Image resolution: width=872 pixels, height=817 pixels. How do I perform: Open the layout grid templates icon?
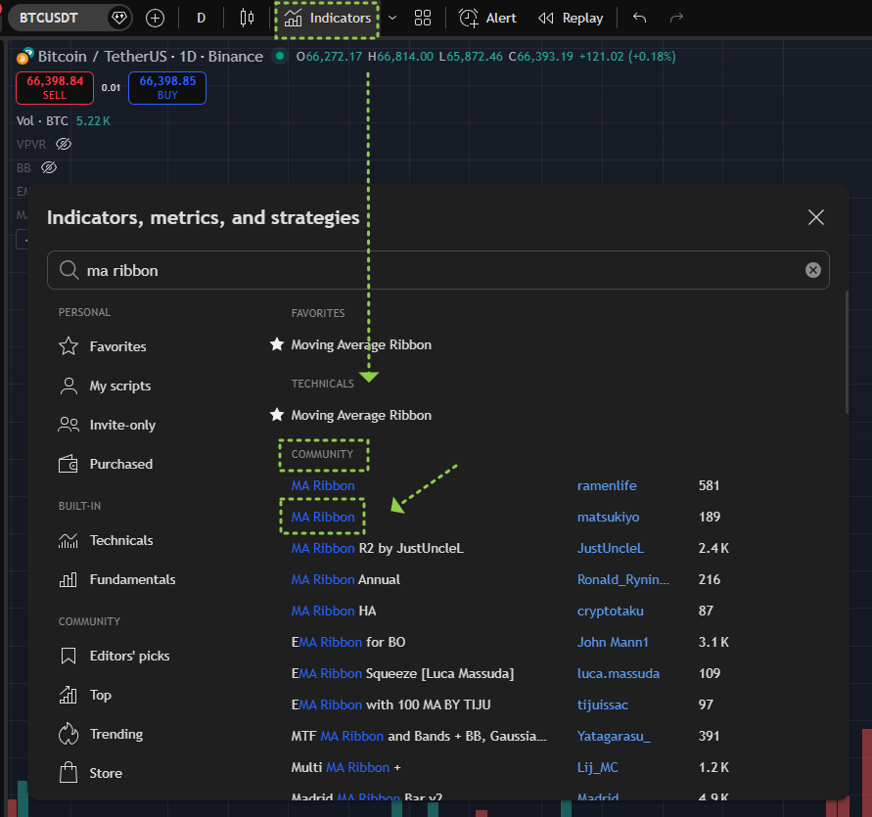tap(423, 18)
